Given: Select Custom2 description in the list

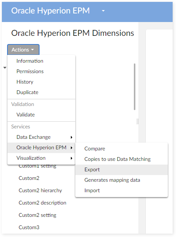Looking at the screenshot, I should pyautogui.click(x=43, y=203).
